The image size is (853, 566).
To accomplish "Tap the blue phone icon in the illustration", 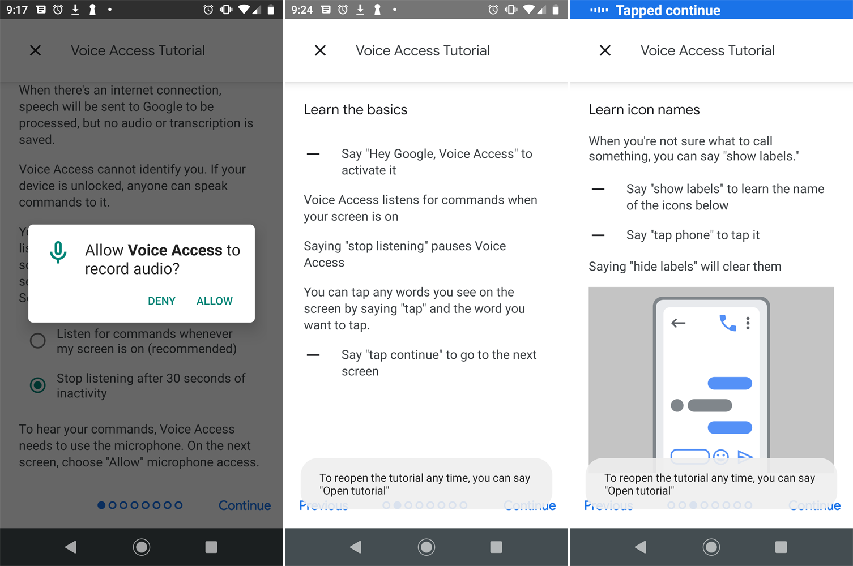I will [x=727, y=323].
